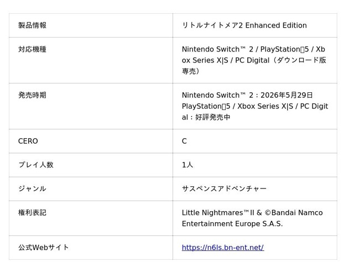Click the 対応機種 row label
The width and height of the screenshot is (354, 273).
(x=32, y=49)
